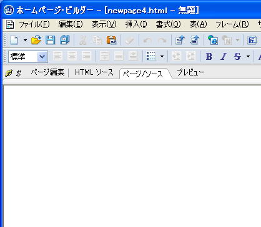Click the align left icon
261x227 pixels.
pyautogui.click(x=57, y=56)
